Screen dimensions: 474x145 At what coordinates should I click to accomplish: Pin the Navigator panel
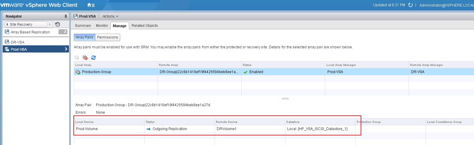66,16
